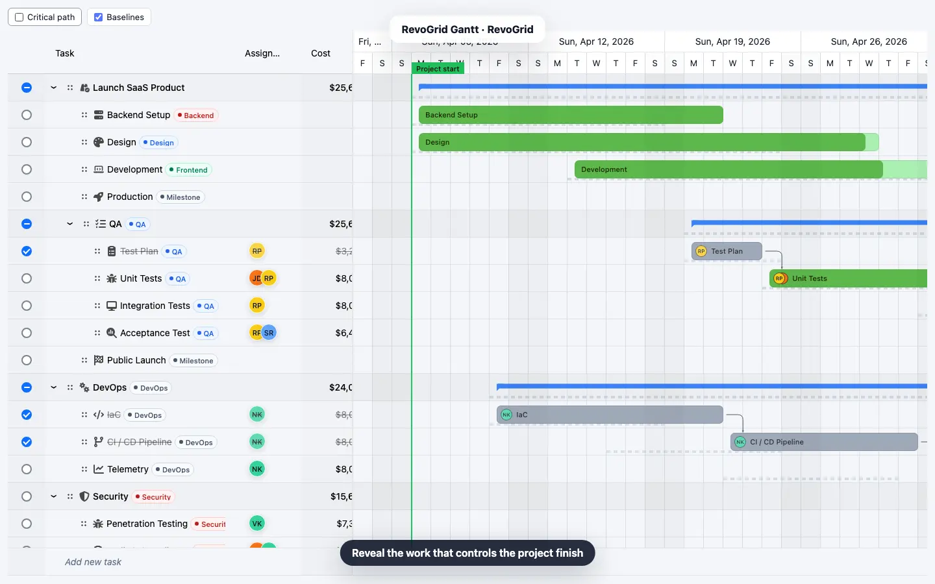Click the Backend Setup server icon
This screenshot has height=584, width=935.
(x=99, y=115)
